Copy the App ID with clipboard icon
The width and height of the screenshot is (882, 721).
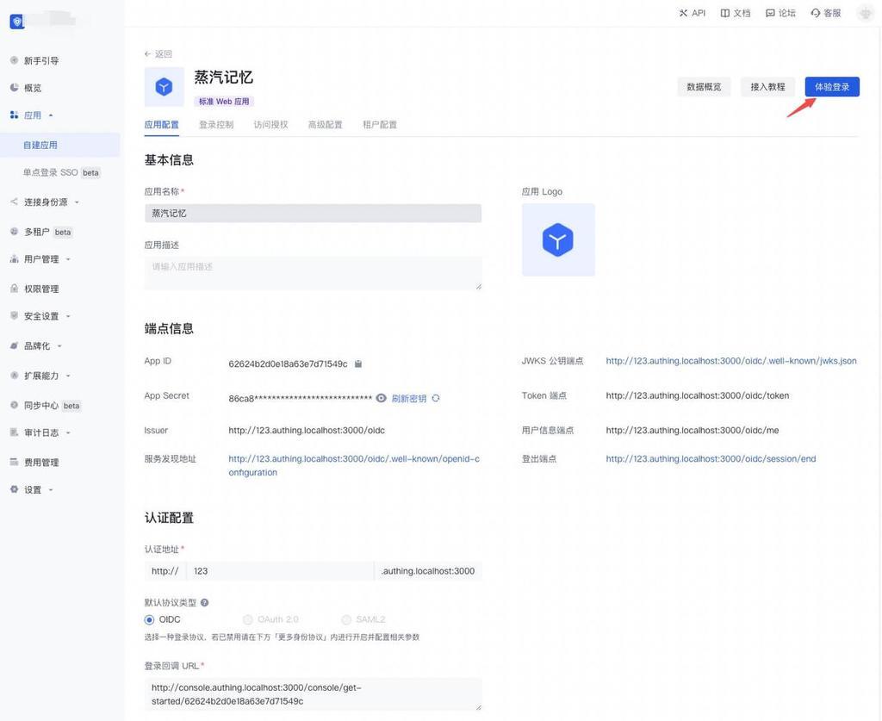click(x=358, y=364)
